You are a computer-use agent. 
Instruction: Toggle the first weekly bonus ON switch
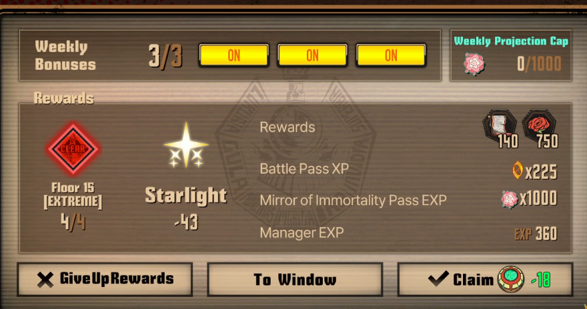coord(234,56)
